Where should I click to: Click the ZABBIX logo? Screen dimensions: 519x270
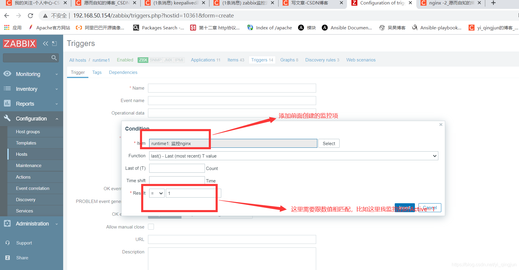(20, 44)
